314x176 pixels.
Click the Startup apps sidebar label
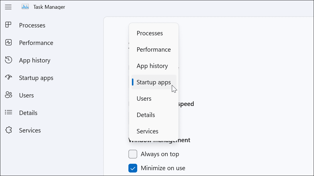tap(36, 78)
